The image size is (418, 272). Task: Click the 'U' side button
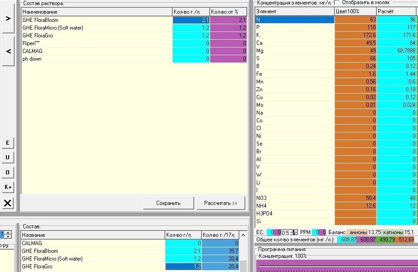tap(8, 157)
